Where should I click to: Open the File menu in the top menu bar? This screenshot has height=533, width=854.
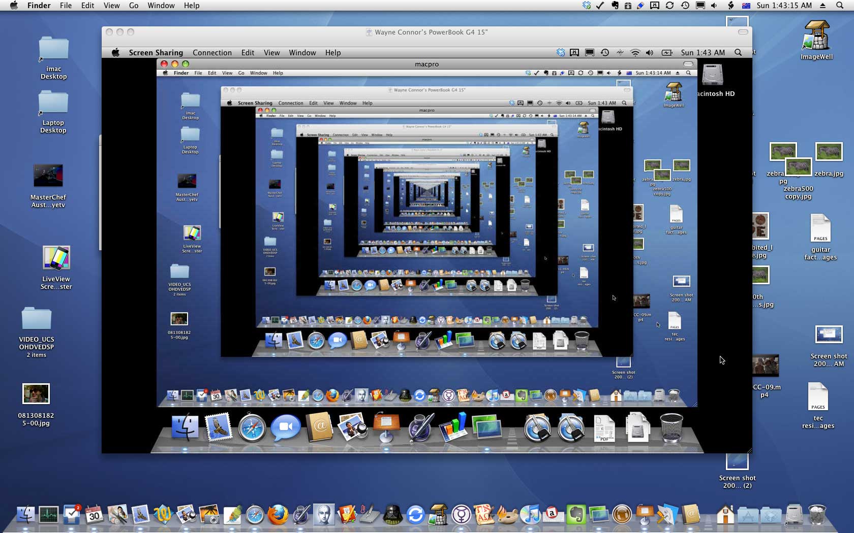(66, 6)
